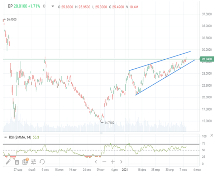This screenshot has width=215, height=177.
Task: Click the 15 июл date label
Action: 59,170
